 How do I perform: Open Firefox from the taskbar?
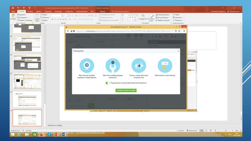41,134
